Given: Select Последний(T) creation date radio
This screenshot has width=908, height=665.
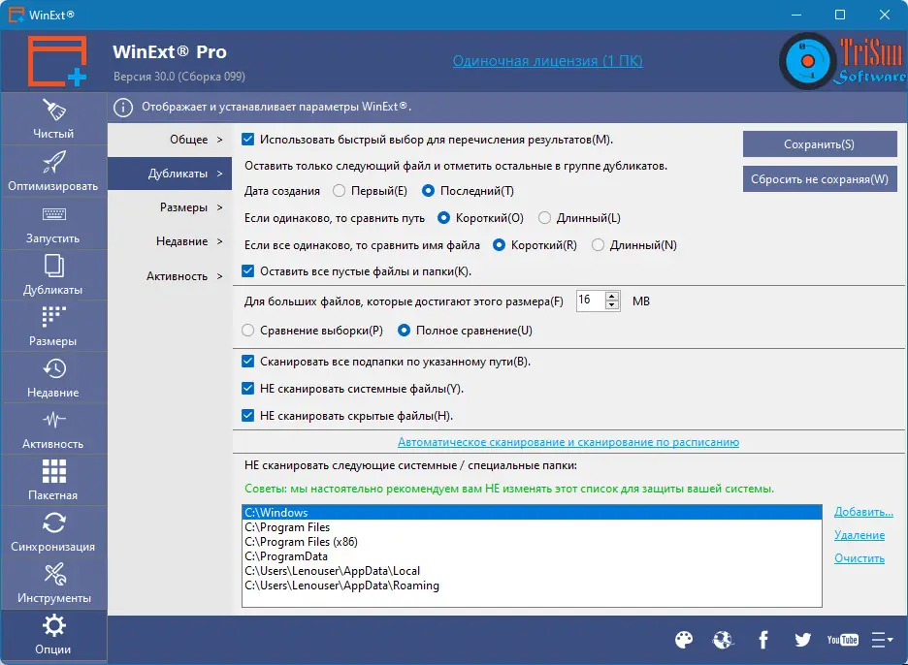Looking at the screenshot, I should point(428,190).
